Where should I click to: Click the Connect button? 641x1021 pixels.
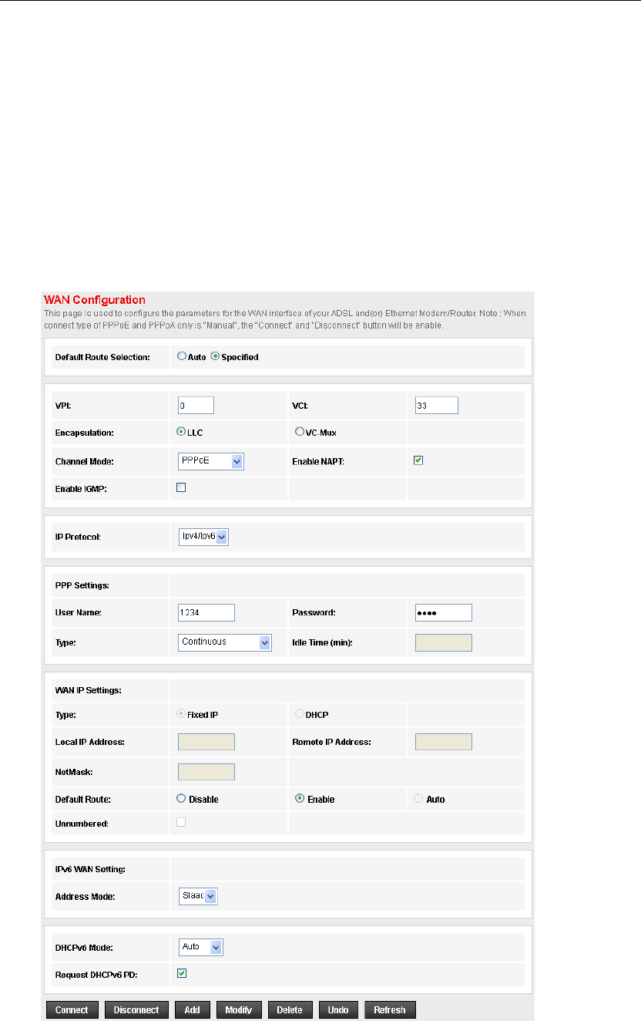(72, 1010)
